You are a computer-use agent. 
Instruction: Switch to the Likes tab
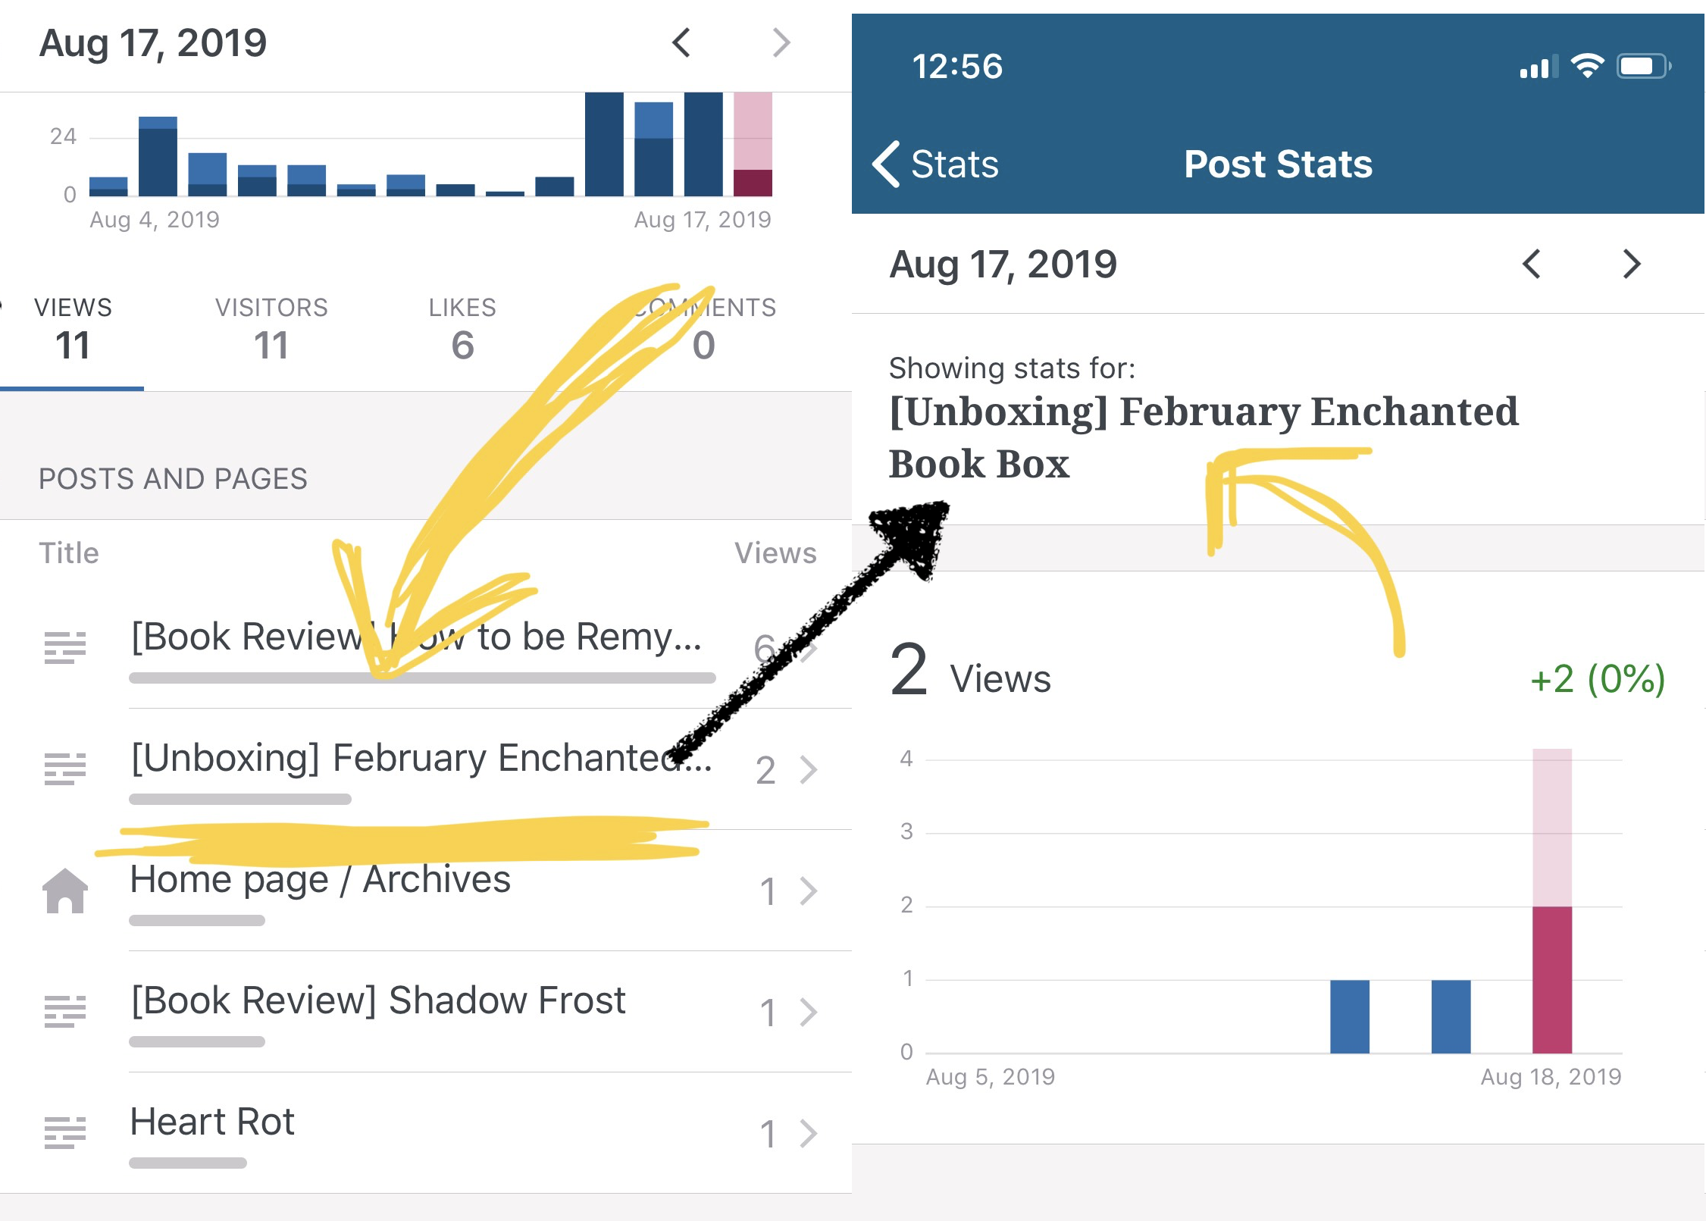coord(462,330)
